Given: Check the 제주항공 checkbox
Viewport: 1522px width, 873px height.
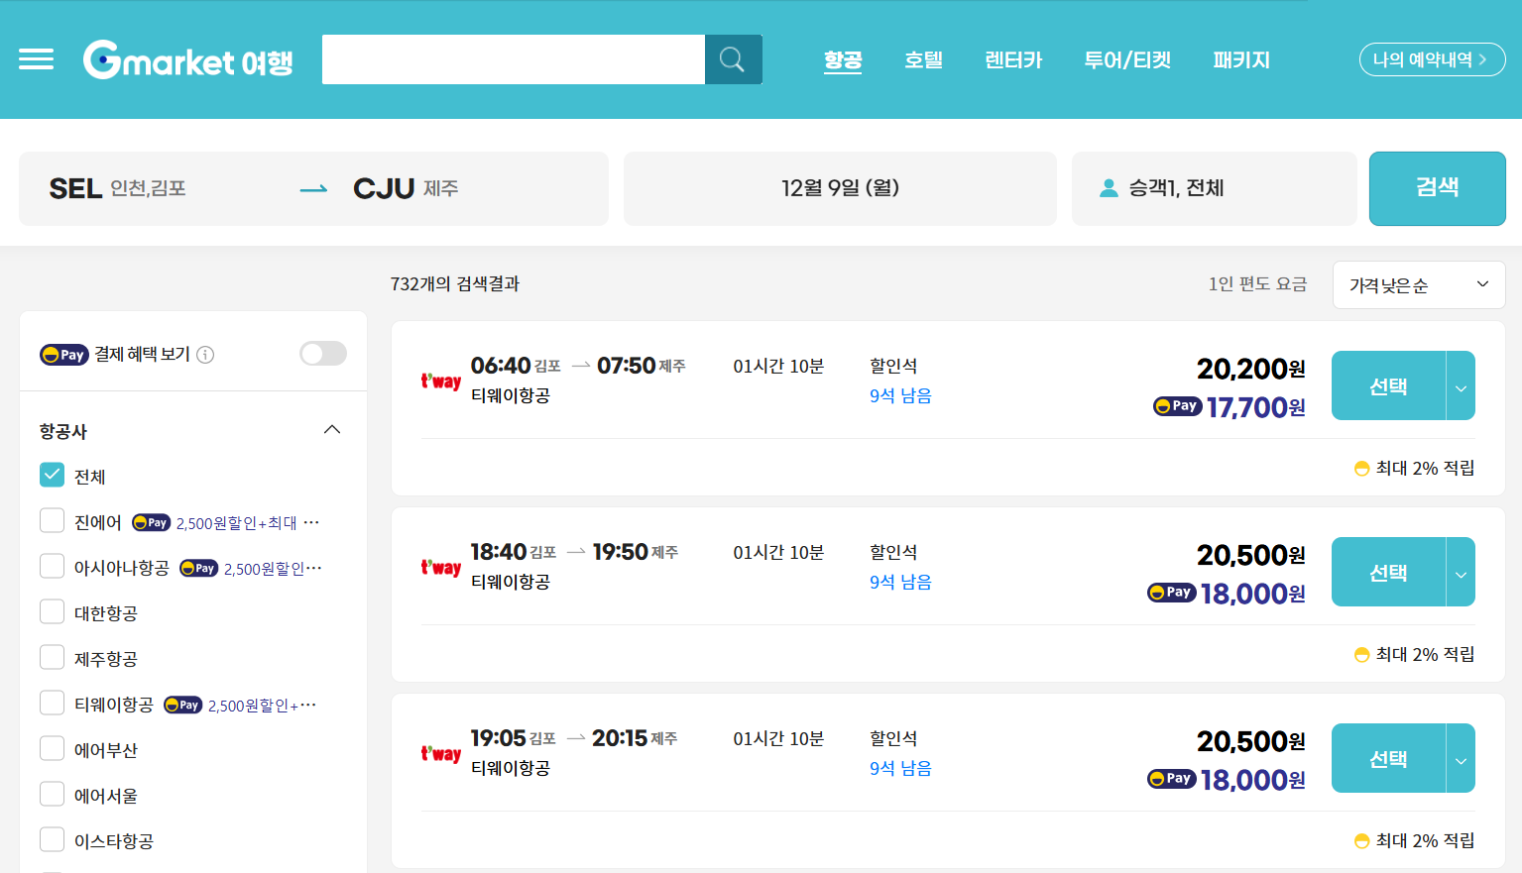Looking at the screenshot, I should (x=52, y=658).
